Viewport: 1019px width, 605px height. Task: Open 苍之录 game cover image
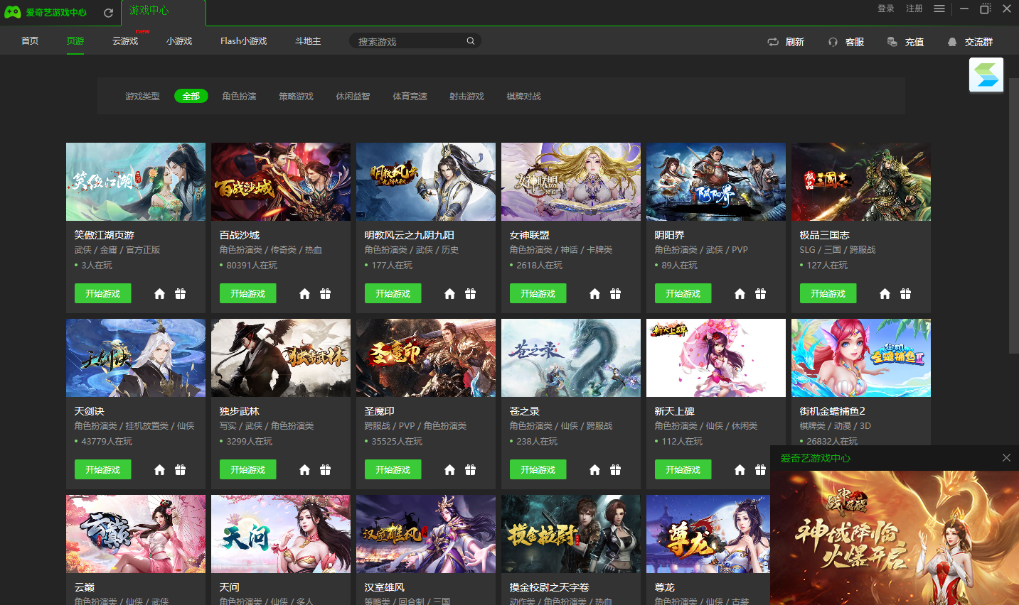[571, 358]
